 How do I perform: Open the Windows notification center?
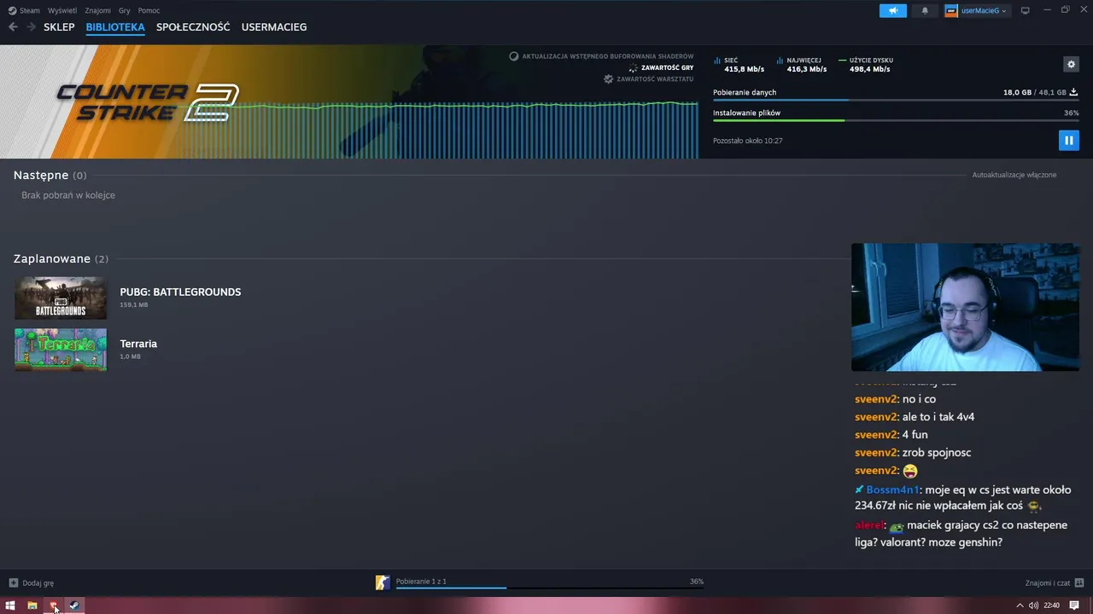pos(1074,605)
